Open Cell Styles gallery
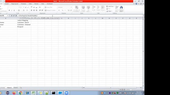The image size is (170, 95). pyautogui.click(x=88, y=9)
